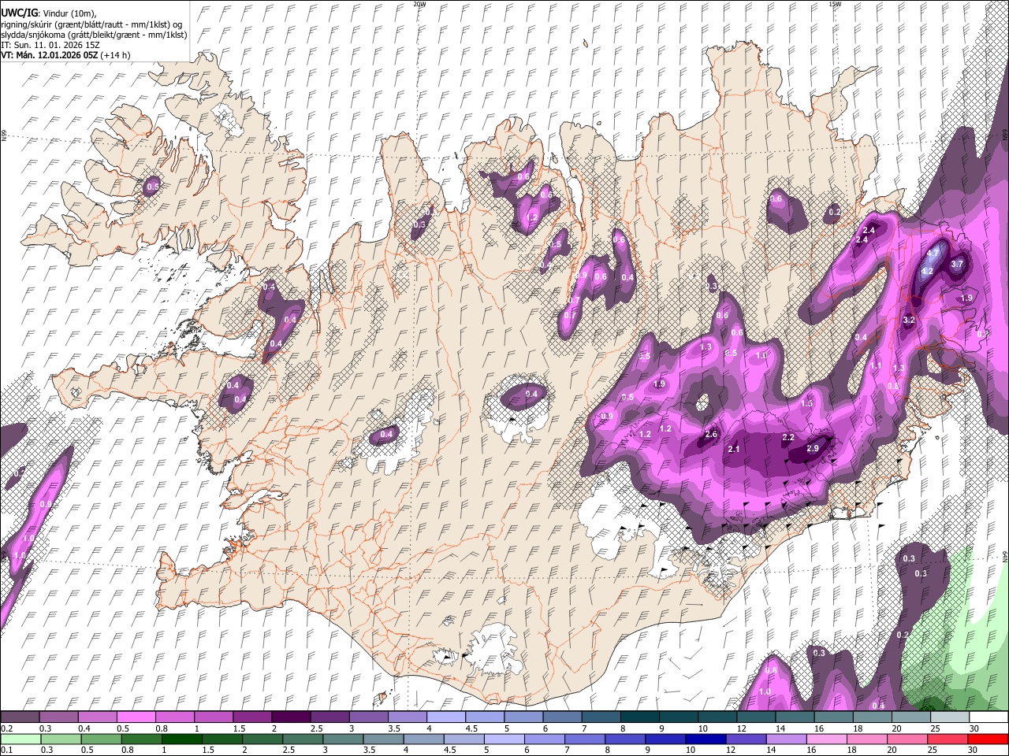Image resolution: width=1009 pixels, height=756 pixels.
Task: Click the light lavender swatch at 4 on top scale
Action: click(x=445, y=717)
